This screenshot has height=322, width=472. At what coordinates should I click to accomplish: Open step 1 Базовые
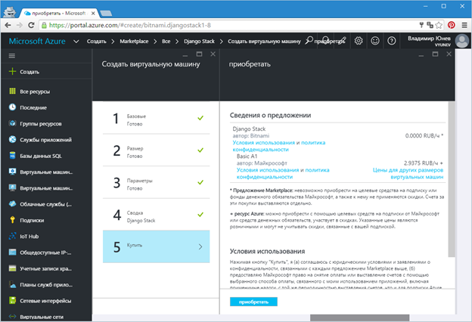click(157, 118)
